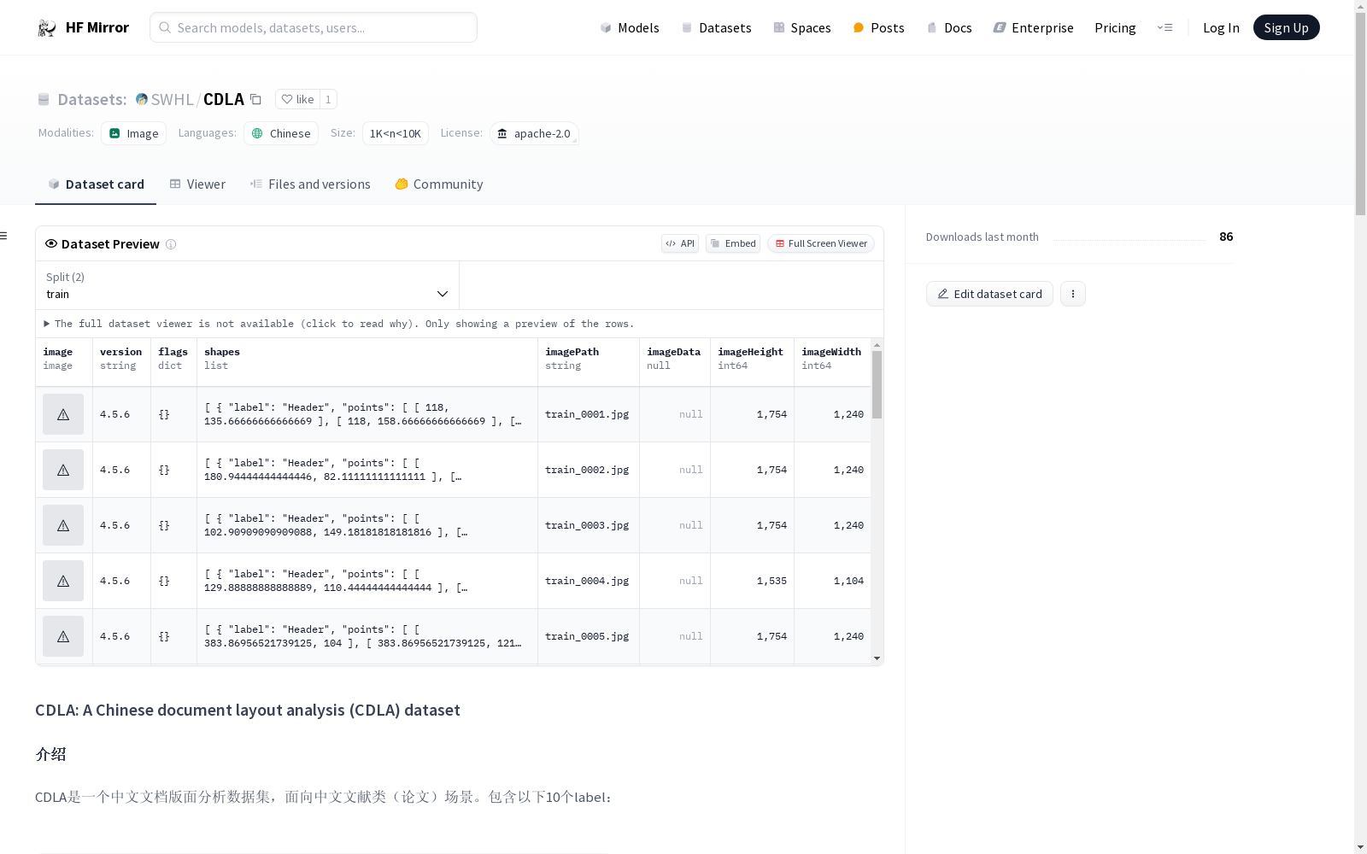Click the apache-2.0 license tag
Viewport: 1367px width, 854px height.
coord(534,133)
